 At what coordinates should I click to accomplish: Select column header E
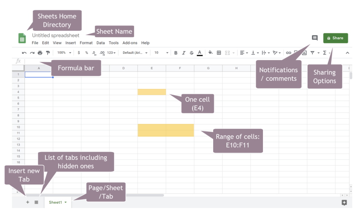152,68
